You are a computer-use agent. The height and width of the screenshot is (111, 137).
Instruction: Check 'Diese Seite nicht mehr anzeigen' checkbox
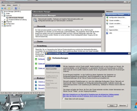point(63,99)
